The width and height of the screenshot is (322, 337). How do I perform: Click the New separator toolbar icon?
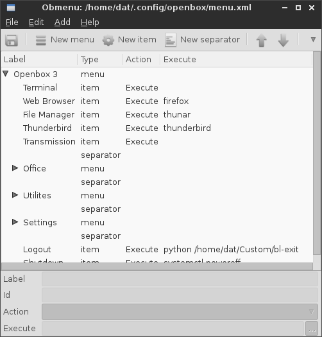171,40
